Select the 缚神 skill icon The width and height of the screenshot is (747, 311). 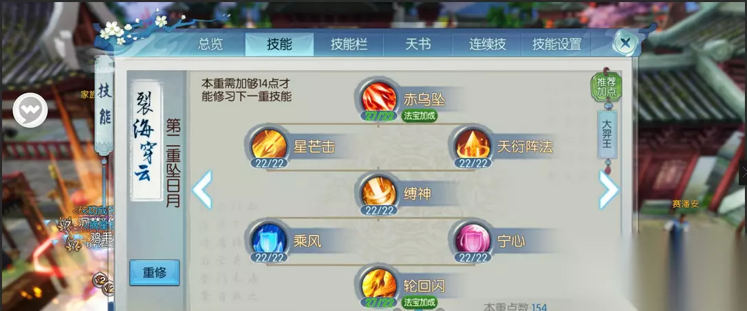[379, 192]
